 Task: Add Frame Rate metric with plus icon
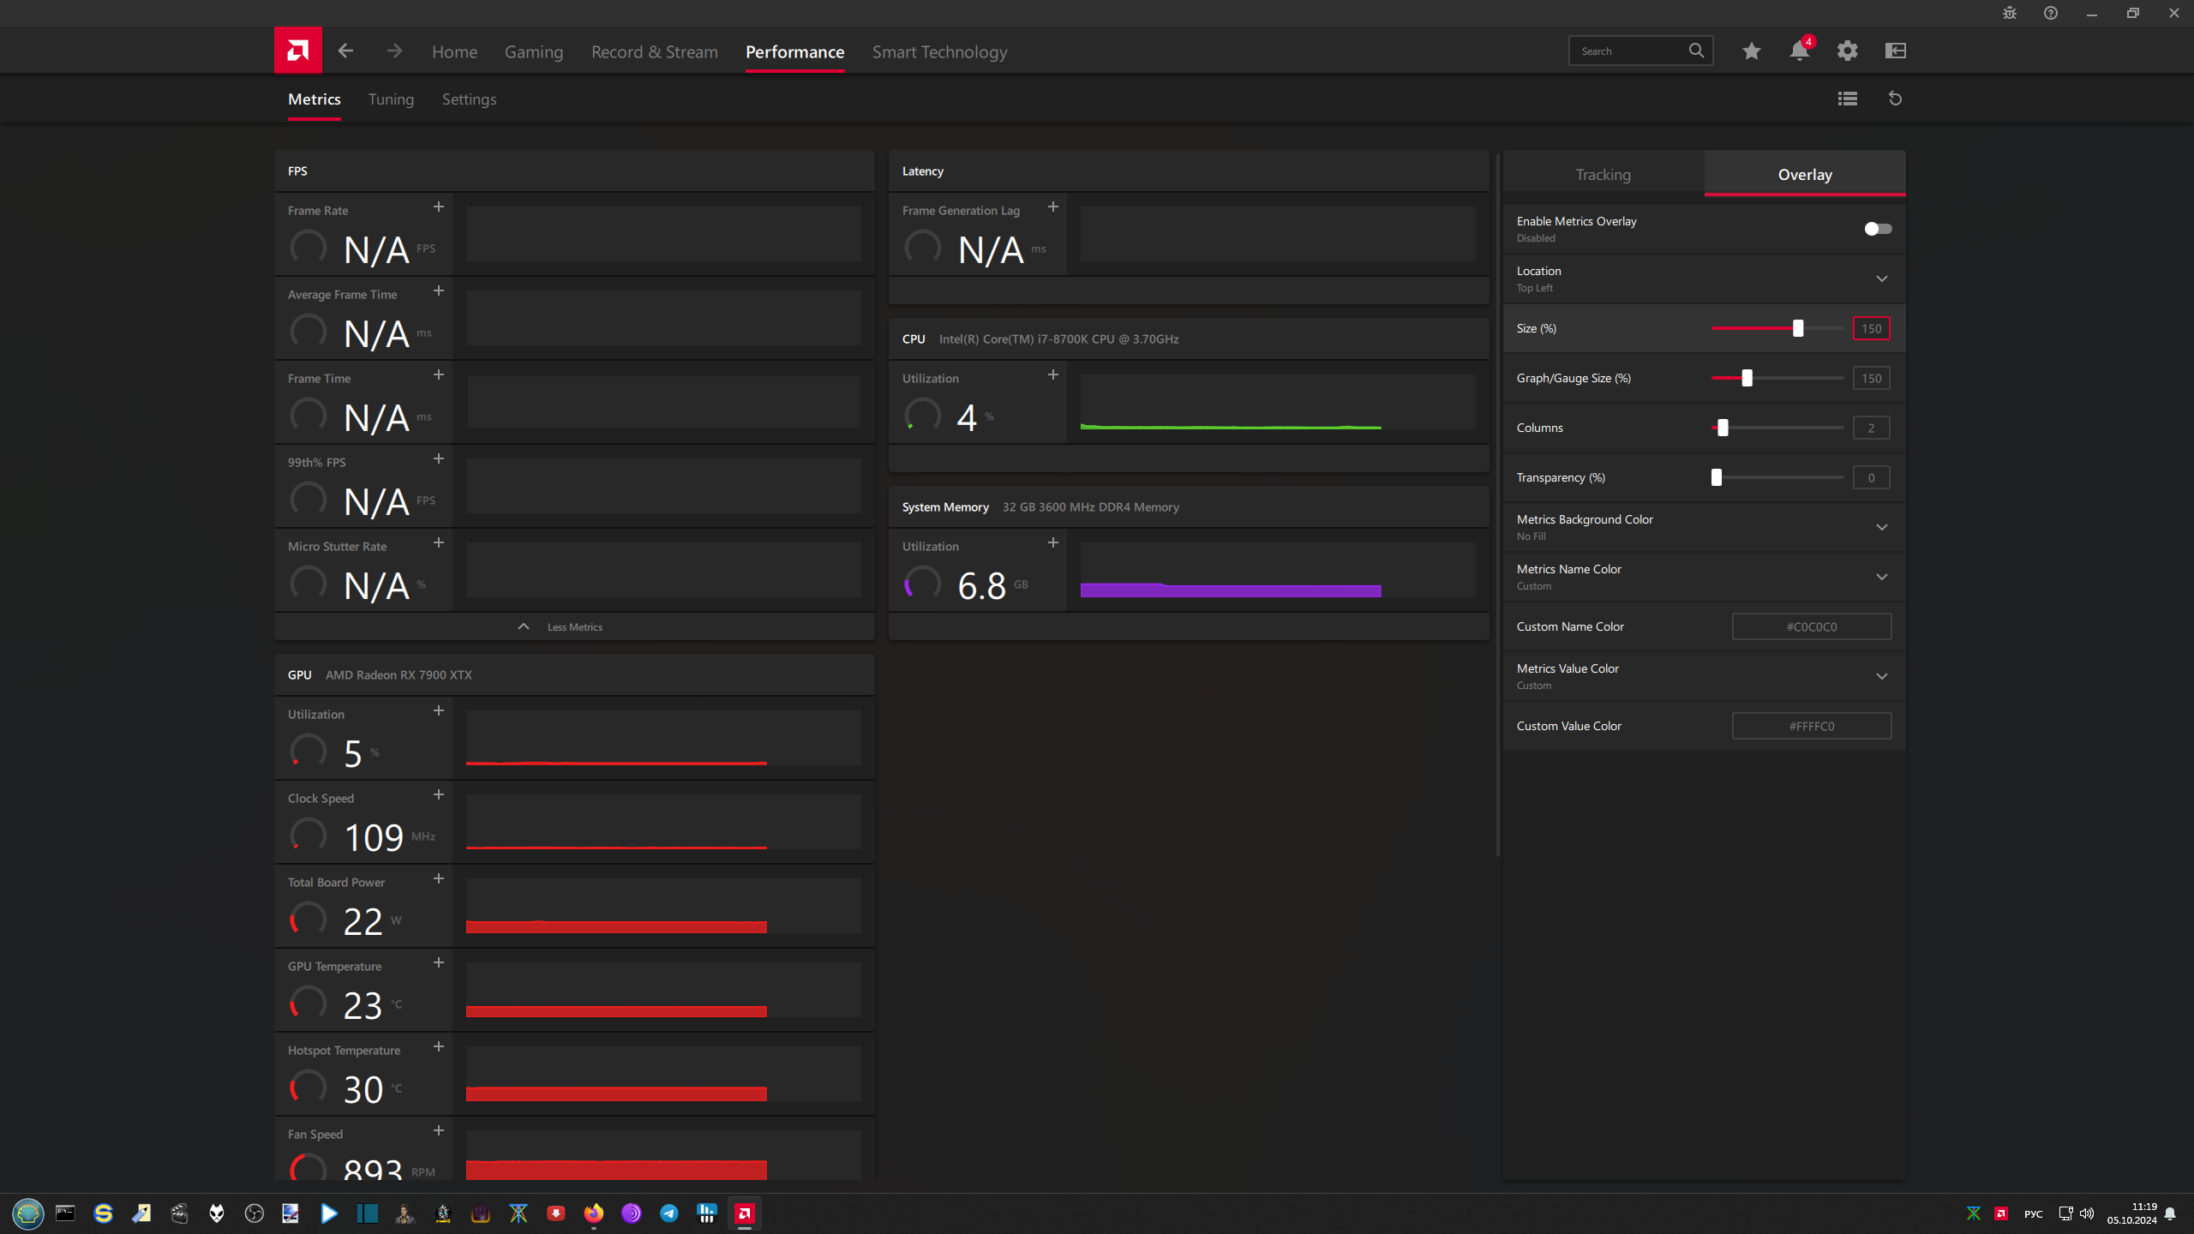tap(438, 207)
